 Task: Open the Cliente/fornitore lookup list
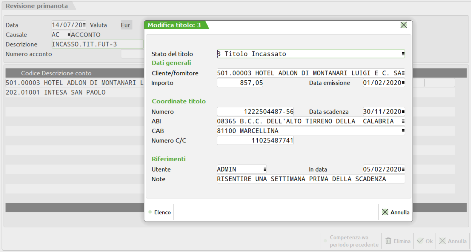(x=403, y=73)
